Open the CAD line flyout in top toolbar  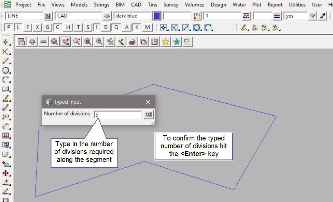186,28
